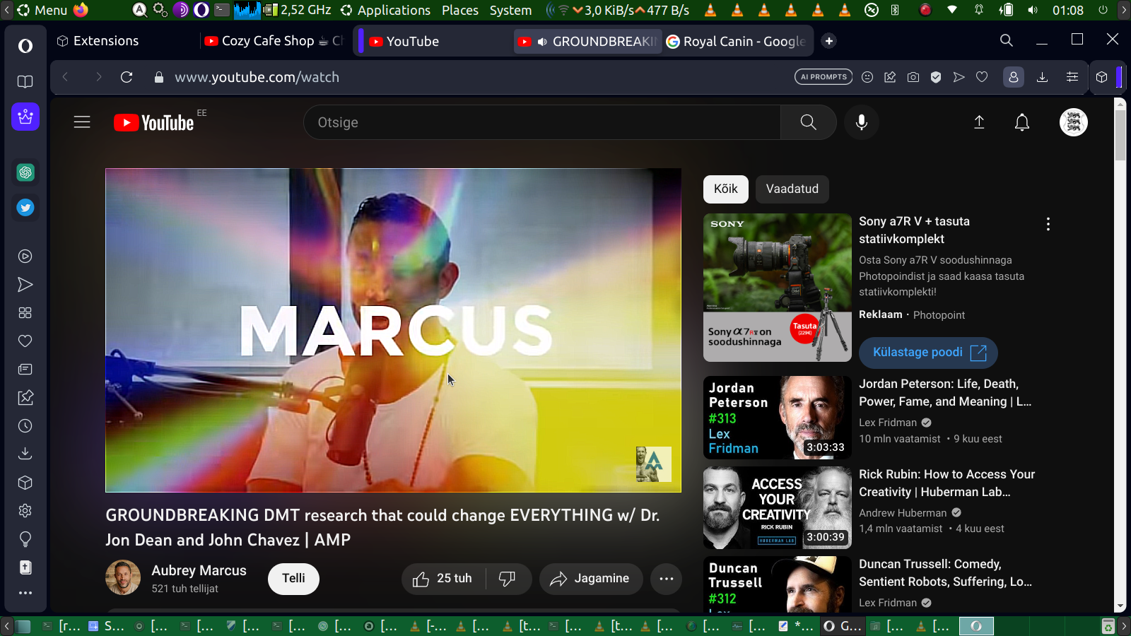Focus the Otsige search field
1131x636 pixels.
(542, 122)
